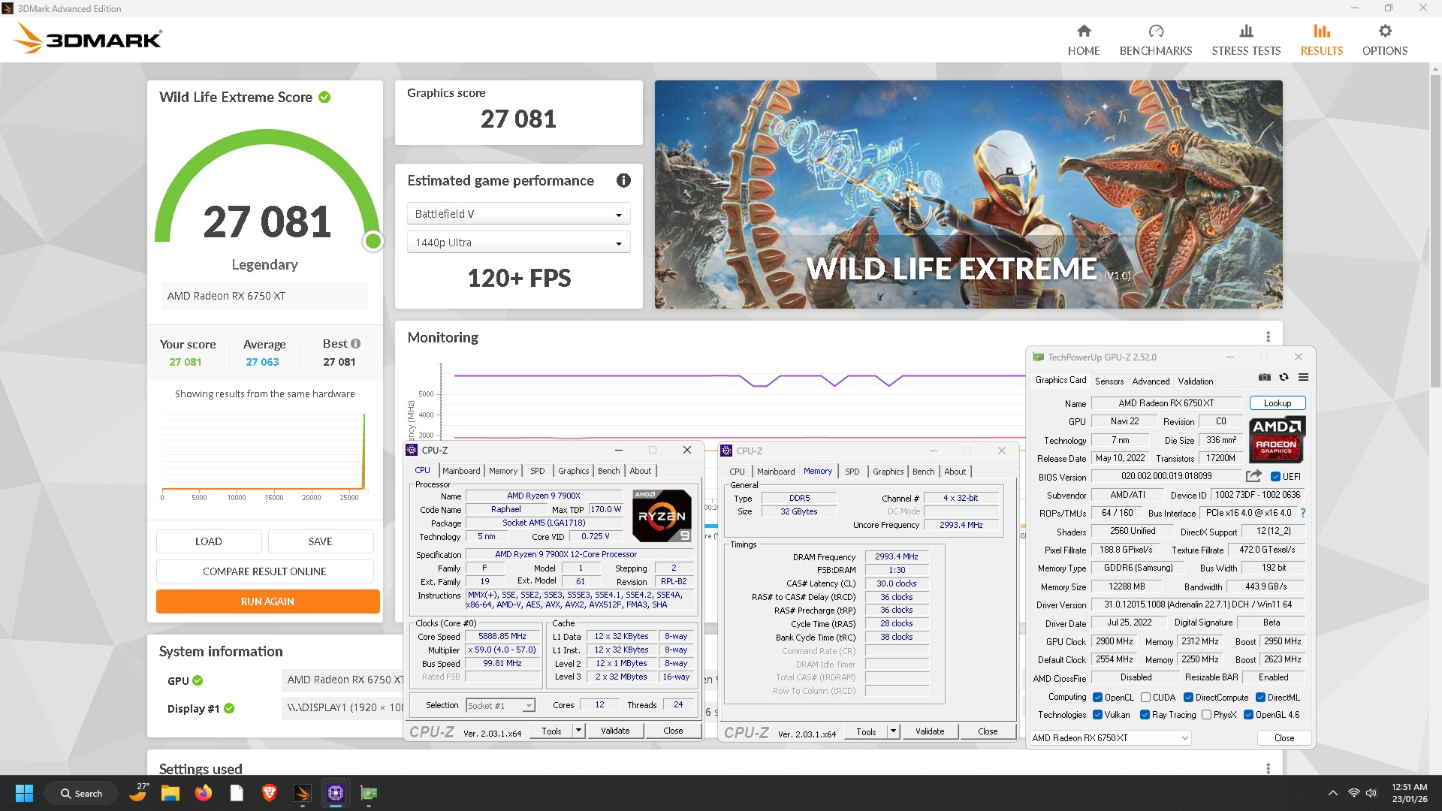Toggle the DirectCompute checkbox in GPU-Z

coord(1188,697)
